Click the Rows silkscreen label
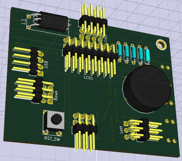Viewport: 182px width, 161px height. (x=56, y=96)
